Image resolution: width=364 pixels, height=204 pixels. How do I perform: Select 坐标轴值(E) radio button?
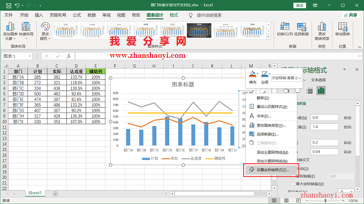293,176
